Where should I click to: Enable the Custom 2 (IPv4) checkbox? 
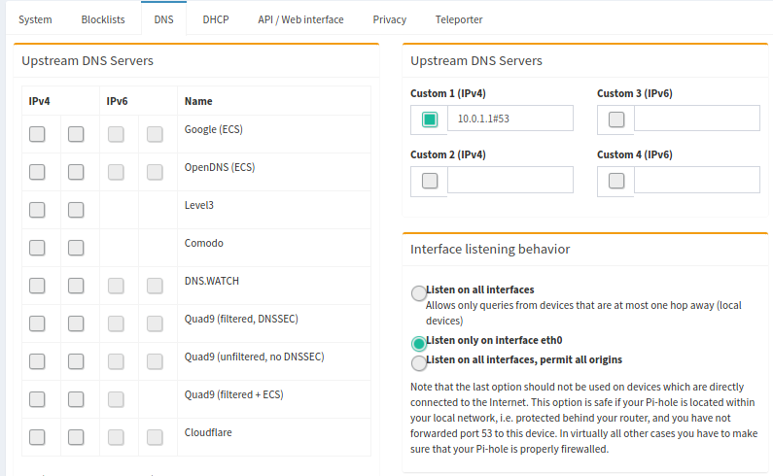point(430,181)
